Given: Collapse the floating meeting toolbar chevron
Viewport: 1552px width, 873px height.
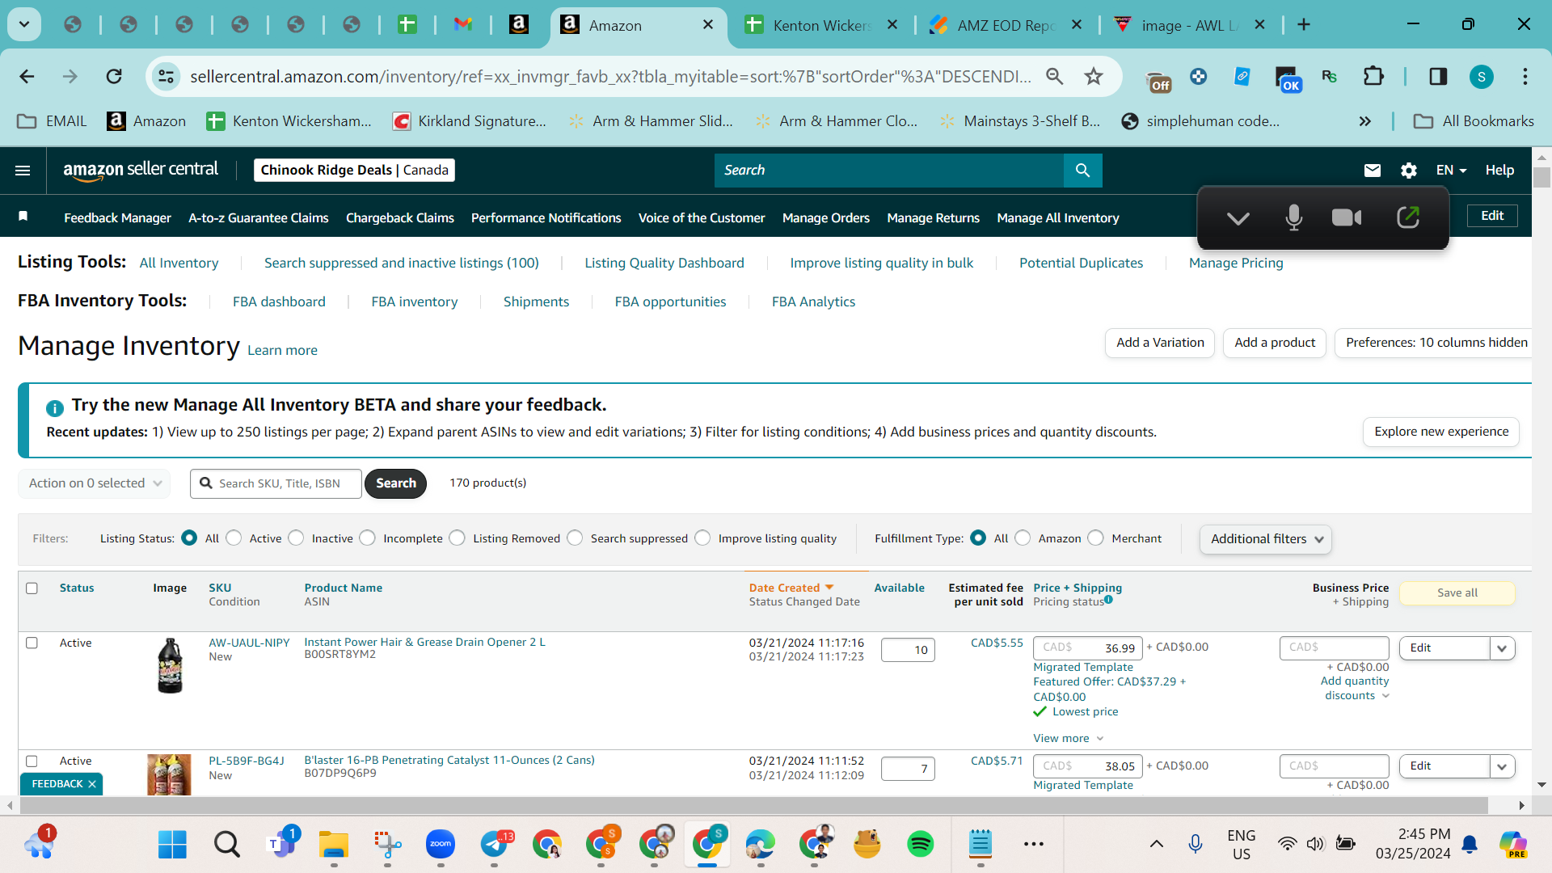Looking at the screenshot, I should click(1238, 218).
